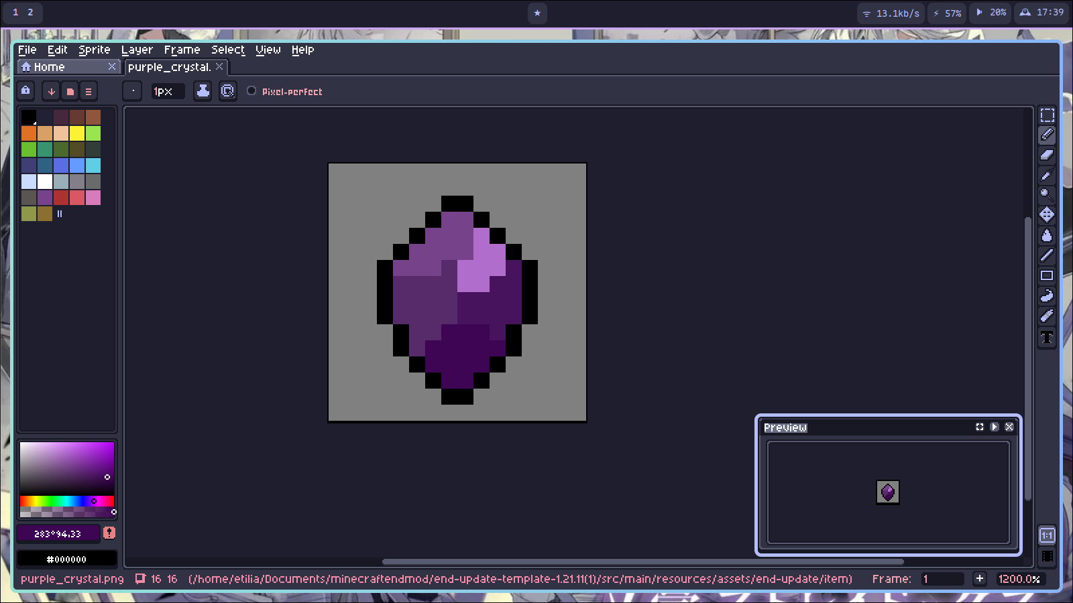Toggle the 1:1 preview button

tap(1047, 535)
